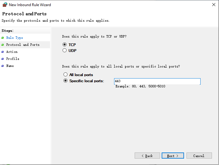This screenshot has height=165, width=219.
Task: Choose the Specific local ports option
Action: [65, 81]
